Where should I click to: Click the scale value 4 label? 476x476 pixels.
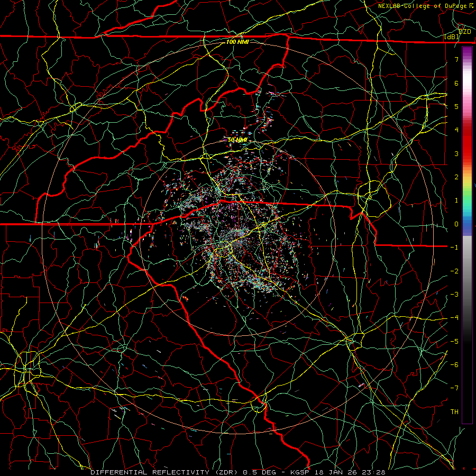click(x=456, y=130)
